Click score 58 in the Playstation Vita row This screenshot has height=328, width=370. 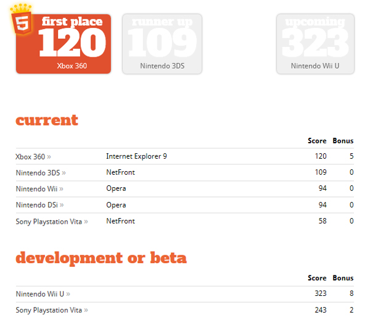[x=323, y=221]
